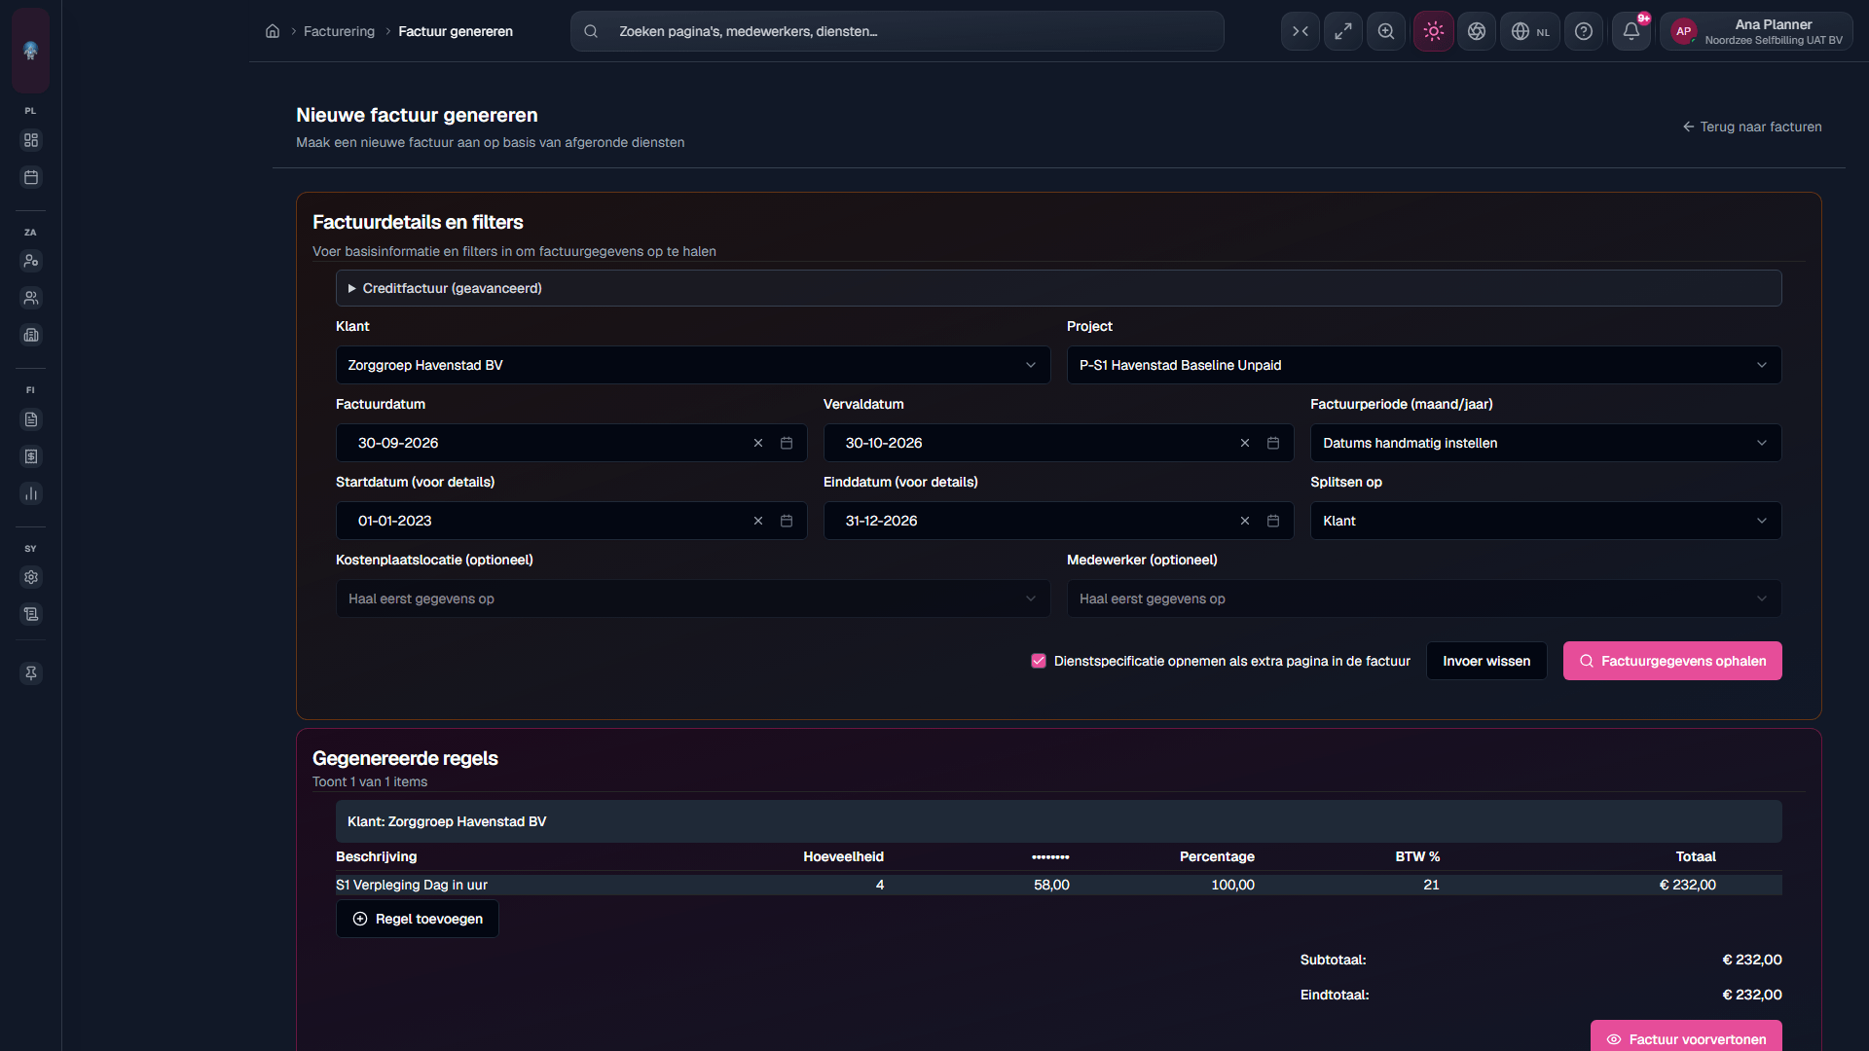Open the Splitsen op dropdown
Viewport: 1869px width, 1051px height.
pyautogui.click(x=1546, y=521)
